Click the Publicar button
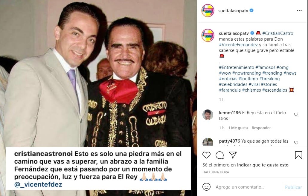The height and width of the screenshot is (196, 308). pos(293,187)
